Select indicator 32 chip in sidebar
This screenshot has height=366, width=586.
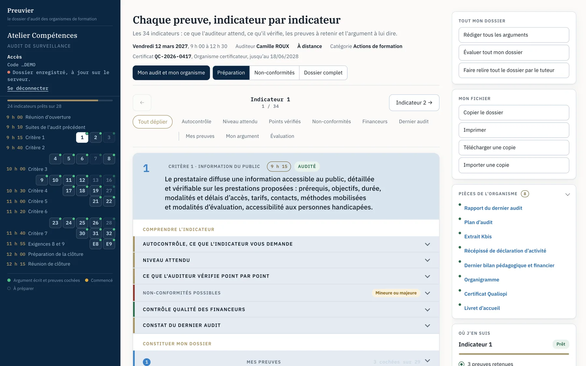click(109, 233)
